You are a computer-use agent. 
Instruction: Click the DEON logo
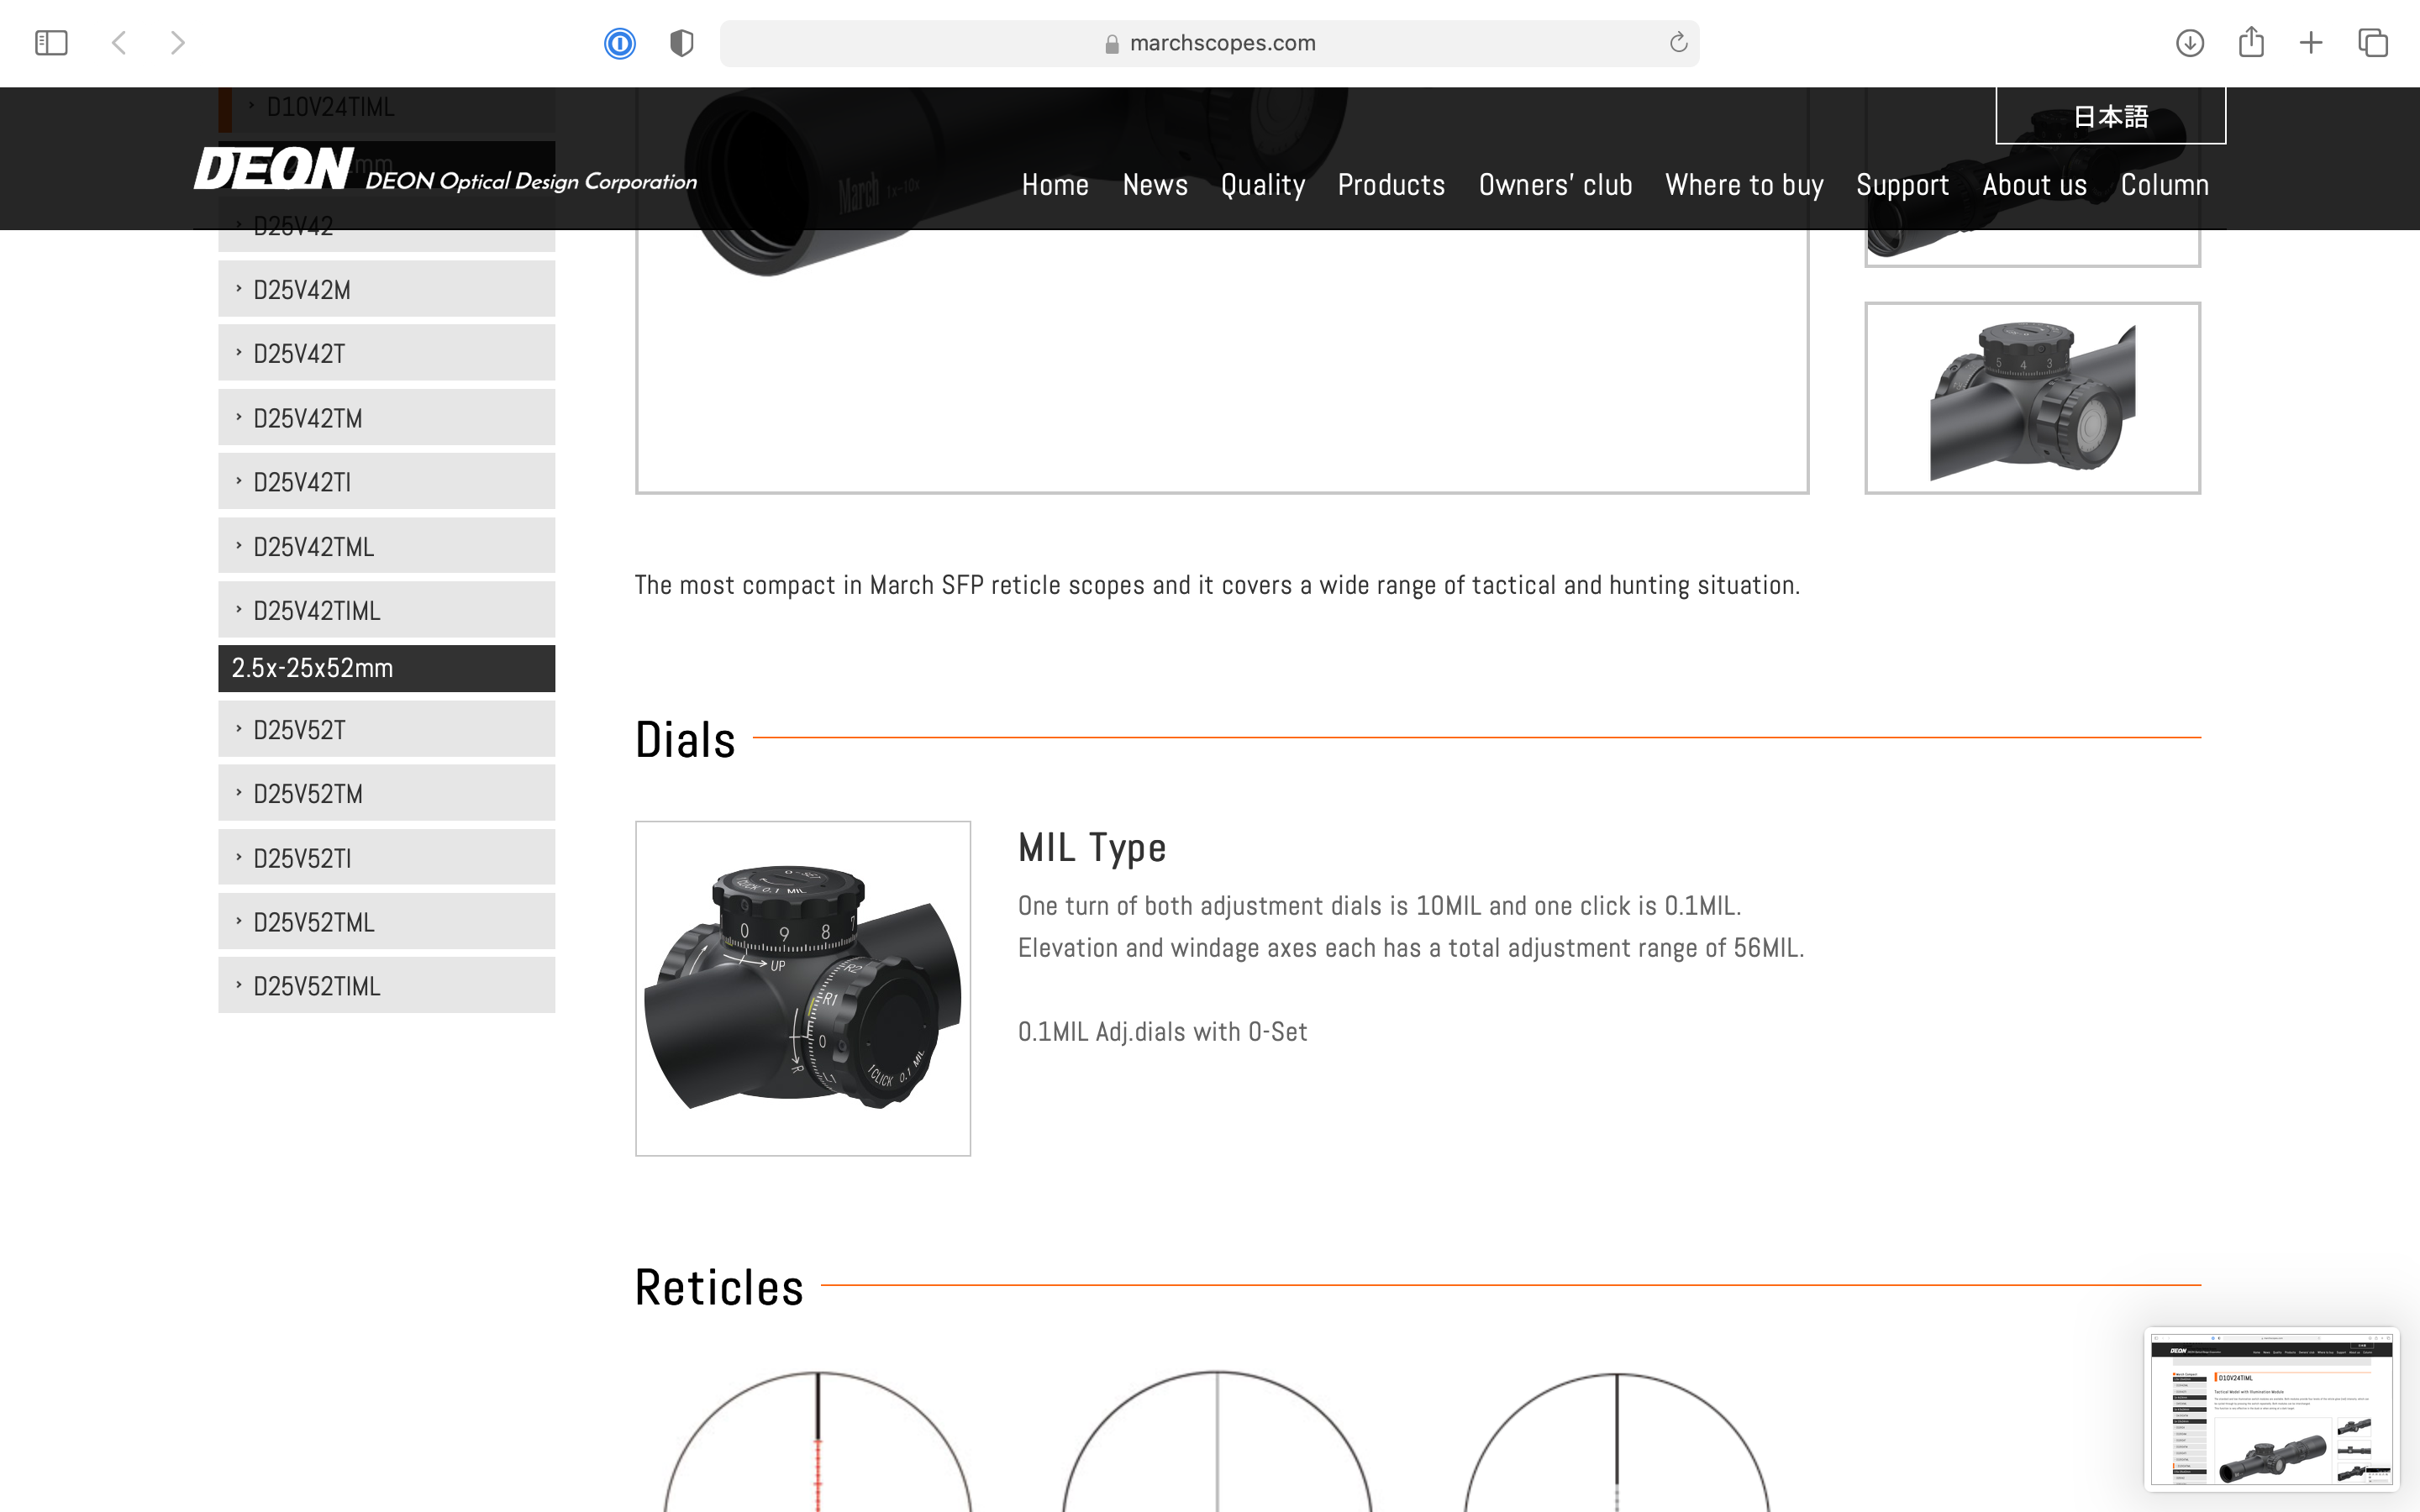click(445, 169)
